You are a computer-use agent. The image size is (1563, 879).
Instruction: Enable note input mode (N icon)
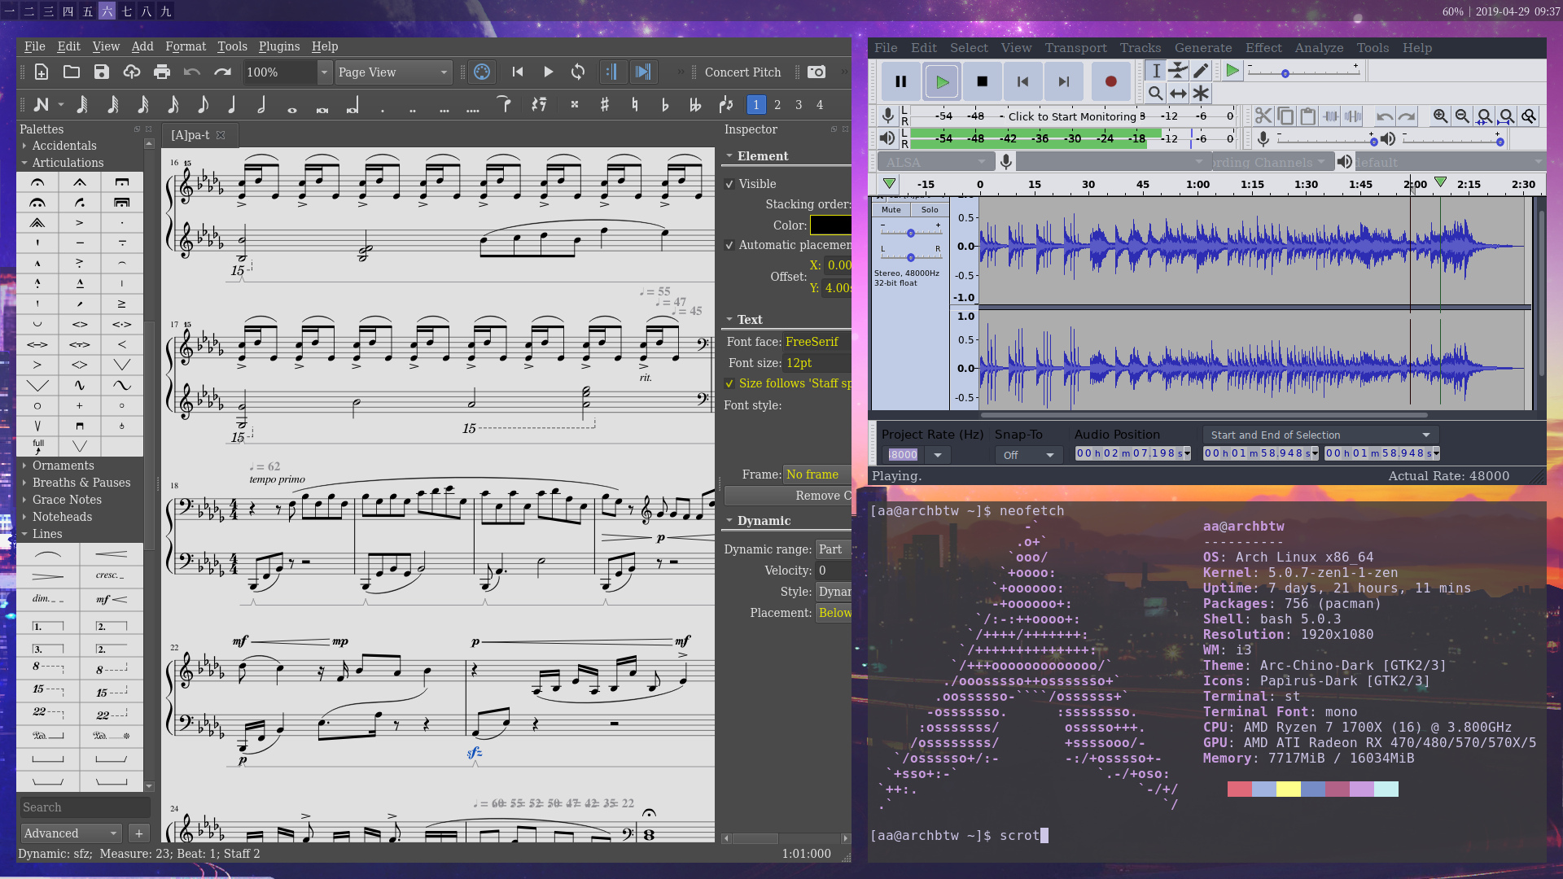(x=42, y=105)
